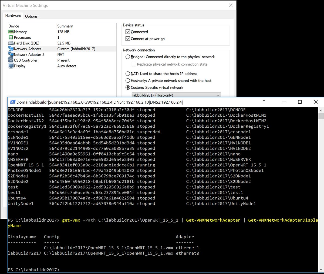Click the Memory device icon
This screenshot has width=324, height=274.
pos(11,32)
